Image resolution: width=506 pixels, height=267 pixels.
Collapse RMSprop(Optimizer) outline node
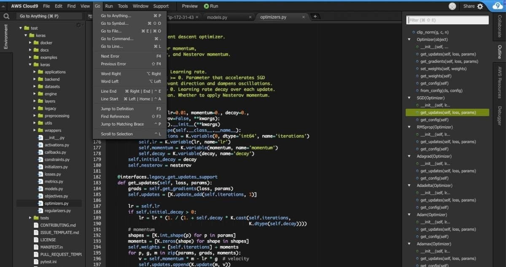(x=409, y=127)
